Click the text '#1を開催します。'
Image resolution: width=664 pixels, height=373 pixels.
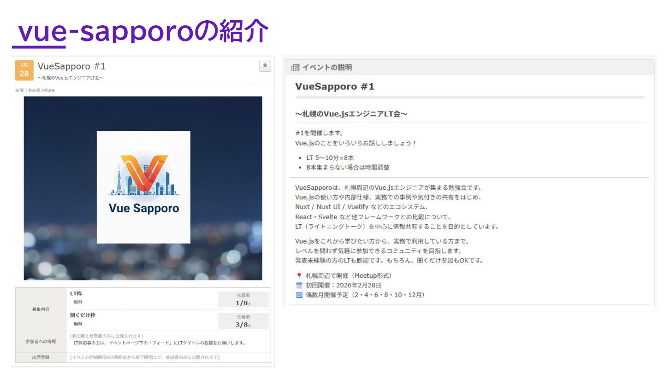[x=319, y=133]
